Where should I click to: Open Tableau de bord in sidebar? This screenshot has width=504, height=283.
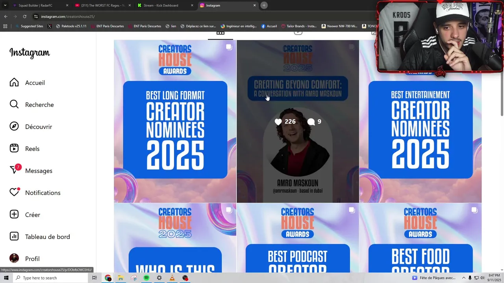coord(40,237)
